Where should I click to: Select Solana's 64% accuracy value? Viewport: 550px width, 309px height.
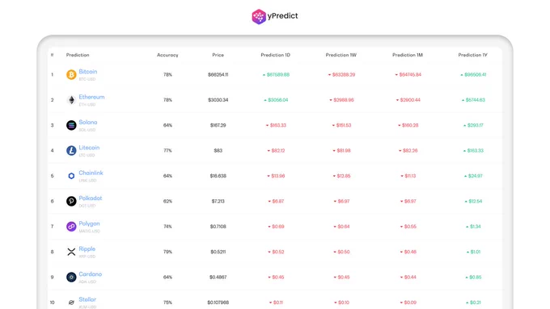pyautogui.click(x=167, y=125)
